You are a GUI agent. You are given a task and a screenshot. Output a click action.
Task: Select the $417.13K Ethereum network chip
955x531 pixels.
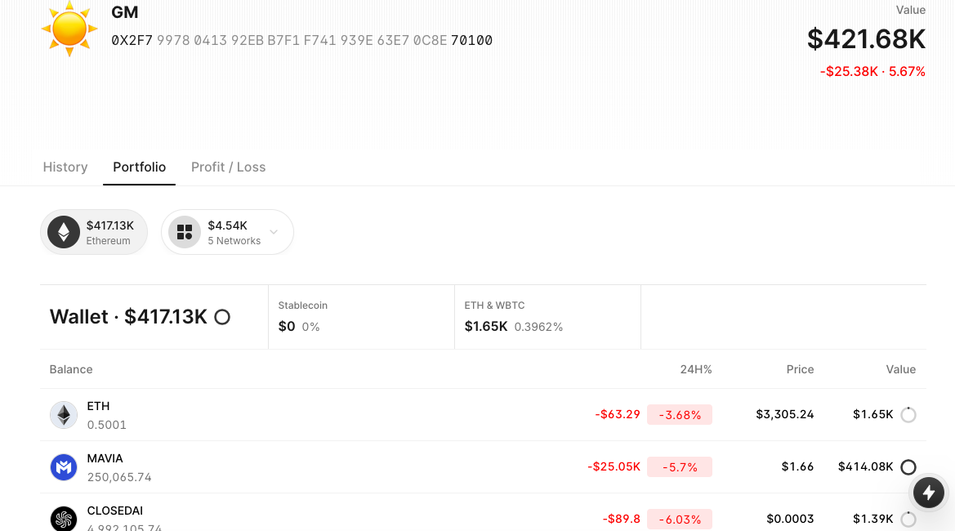tap(94, 232)
